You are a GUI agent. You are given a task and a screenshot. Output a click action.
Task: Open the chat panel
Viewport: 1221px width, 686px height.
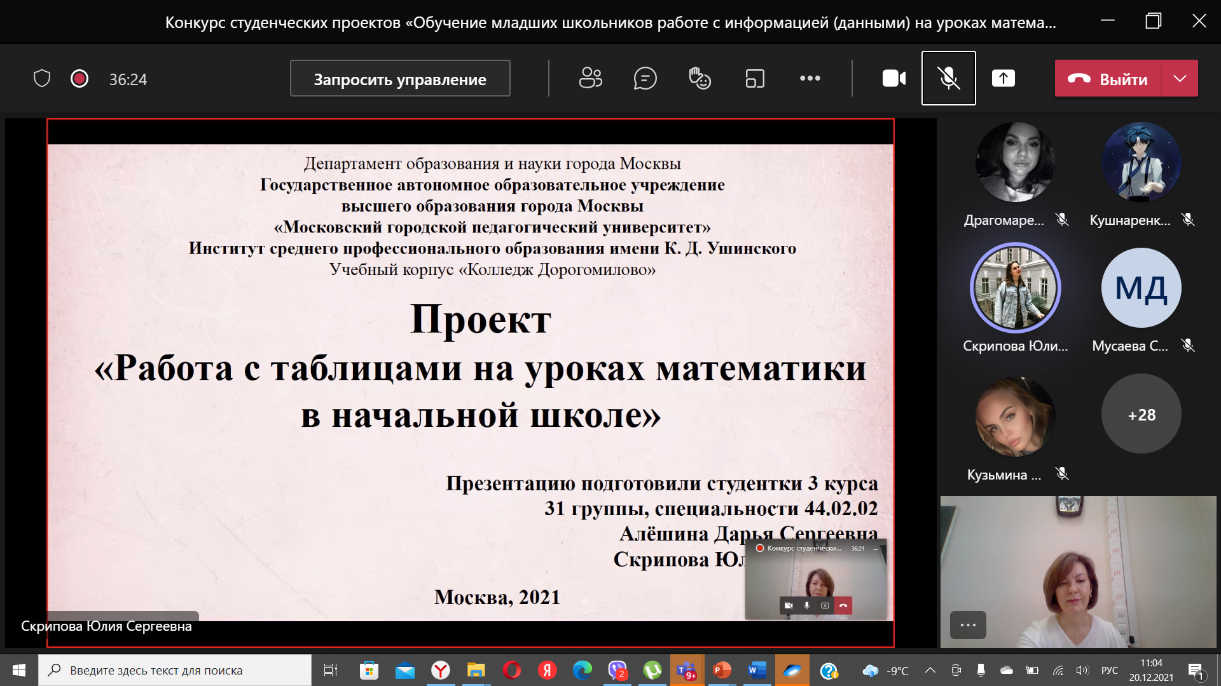coord(645,78)
